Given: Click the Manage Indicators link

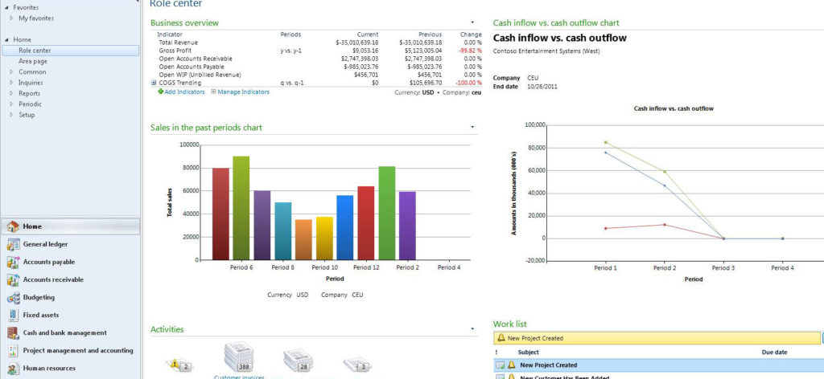Looking at the screenshot, I should coord(240,92).
